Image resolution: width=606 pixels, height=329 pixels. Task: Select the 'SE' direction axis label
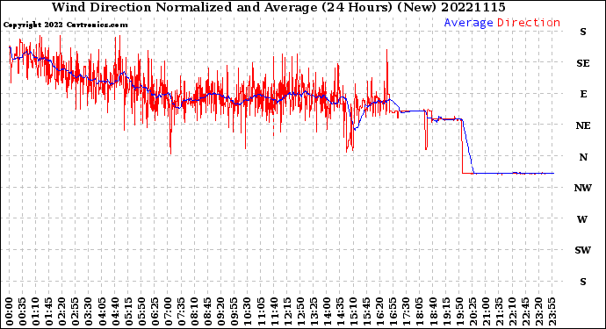pos(583,63)
